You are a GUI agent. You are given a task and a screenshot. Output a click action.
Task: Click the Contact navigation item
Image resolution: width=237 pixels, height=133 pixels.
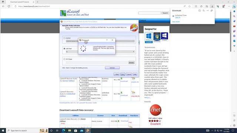(x=143, y=21)
